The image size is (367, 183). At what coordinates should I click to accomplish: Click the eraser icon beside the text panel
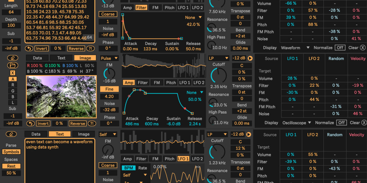pyautogui.click(x=11, y=134)
